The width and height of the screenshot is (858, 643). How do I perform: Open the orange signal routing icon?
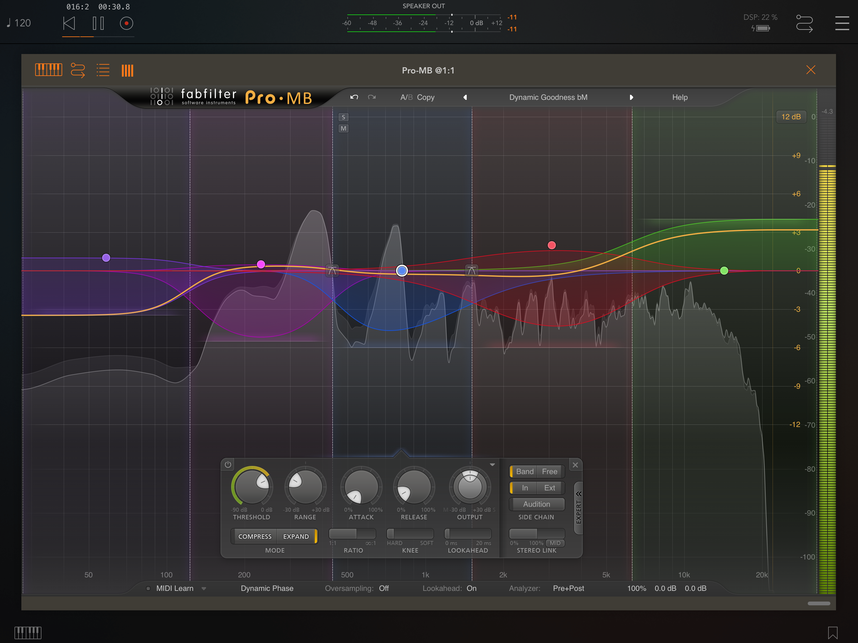[x=78, y=71]
